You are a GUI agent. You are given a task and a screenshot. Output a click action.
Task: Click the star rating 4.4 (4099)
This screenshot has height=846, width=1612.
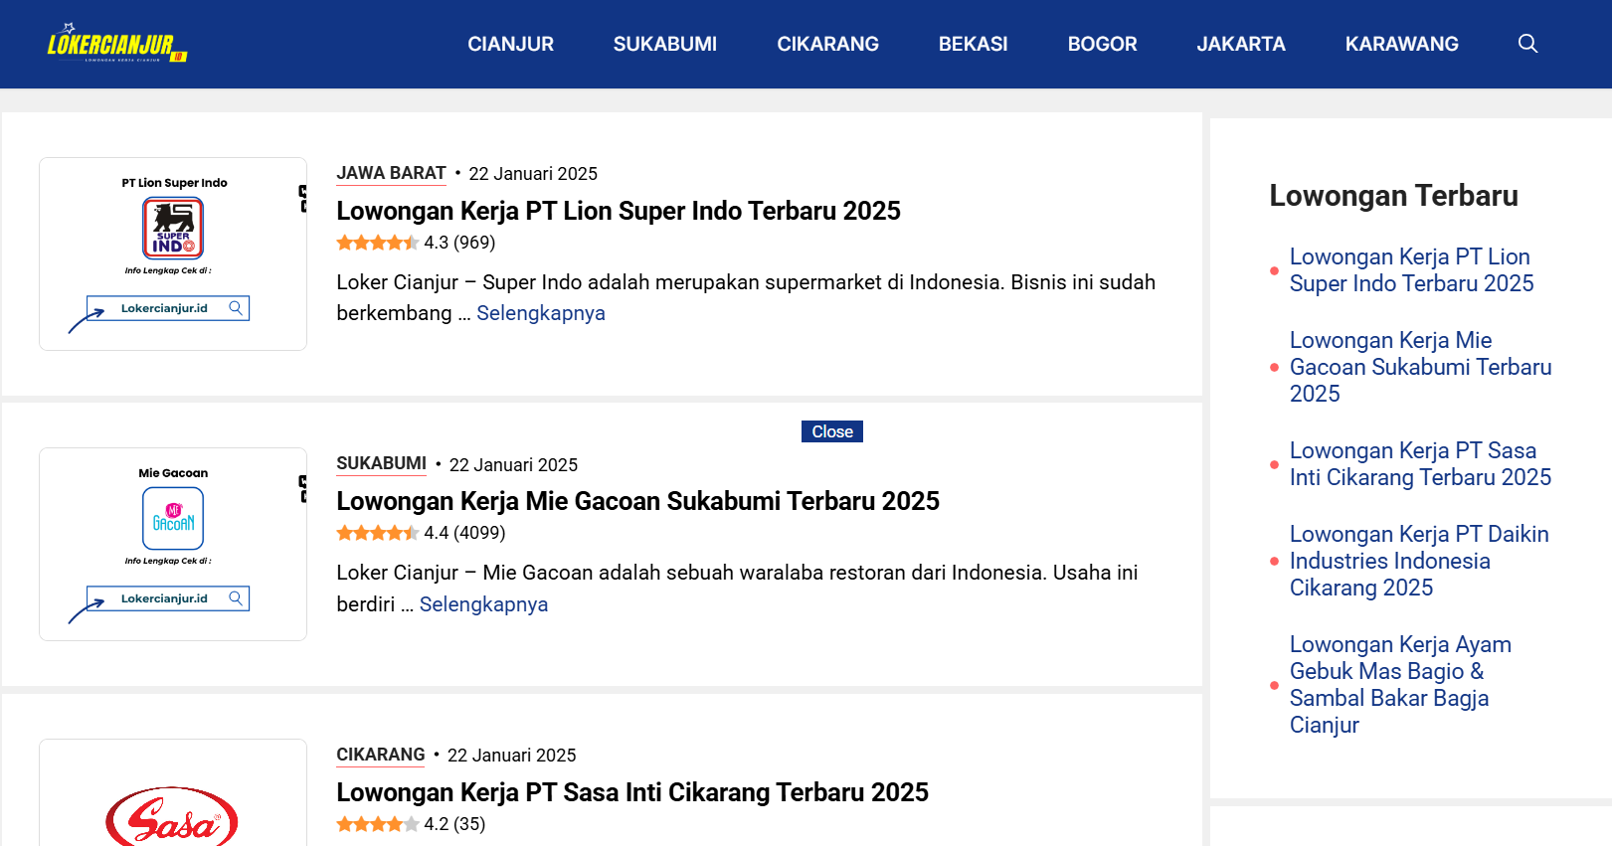pos(421,533)
